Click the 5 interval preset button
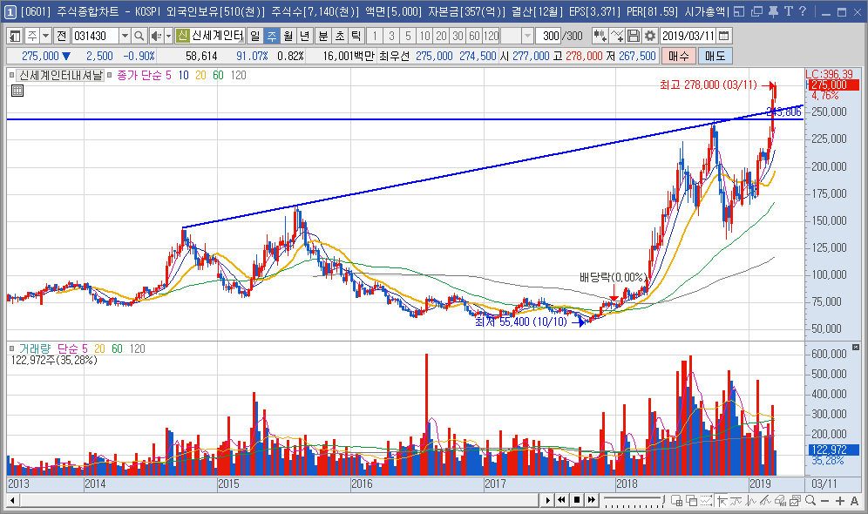 (408, 36)
